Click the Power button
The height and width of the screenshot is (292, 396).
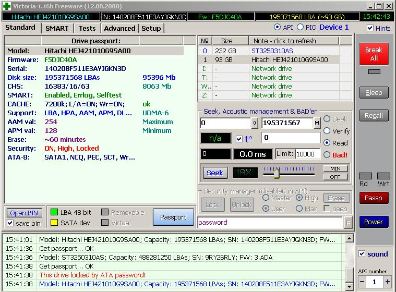[374, 222]
